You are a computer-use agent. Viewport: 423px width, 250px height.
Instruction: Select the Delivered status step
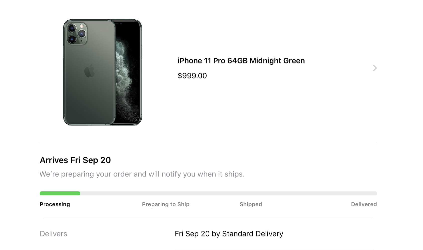364,204
